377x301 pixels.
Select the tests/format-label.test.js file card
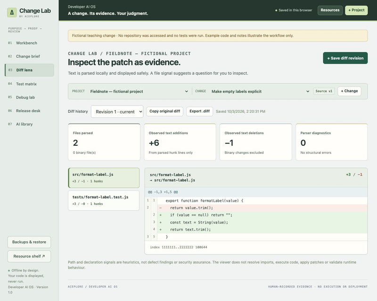(104, 200)
